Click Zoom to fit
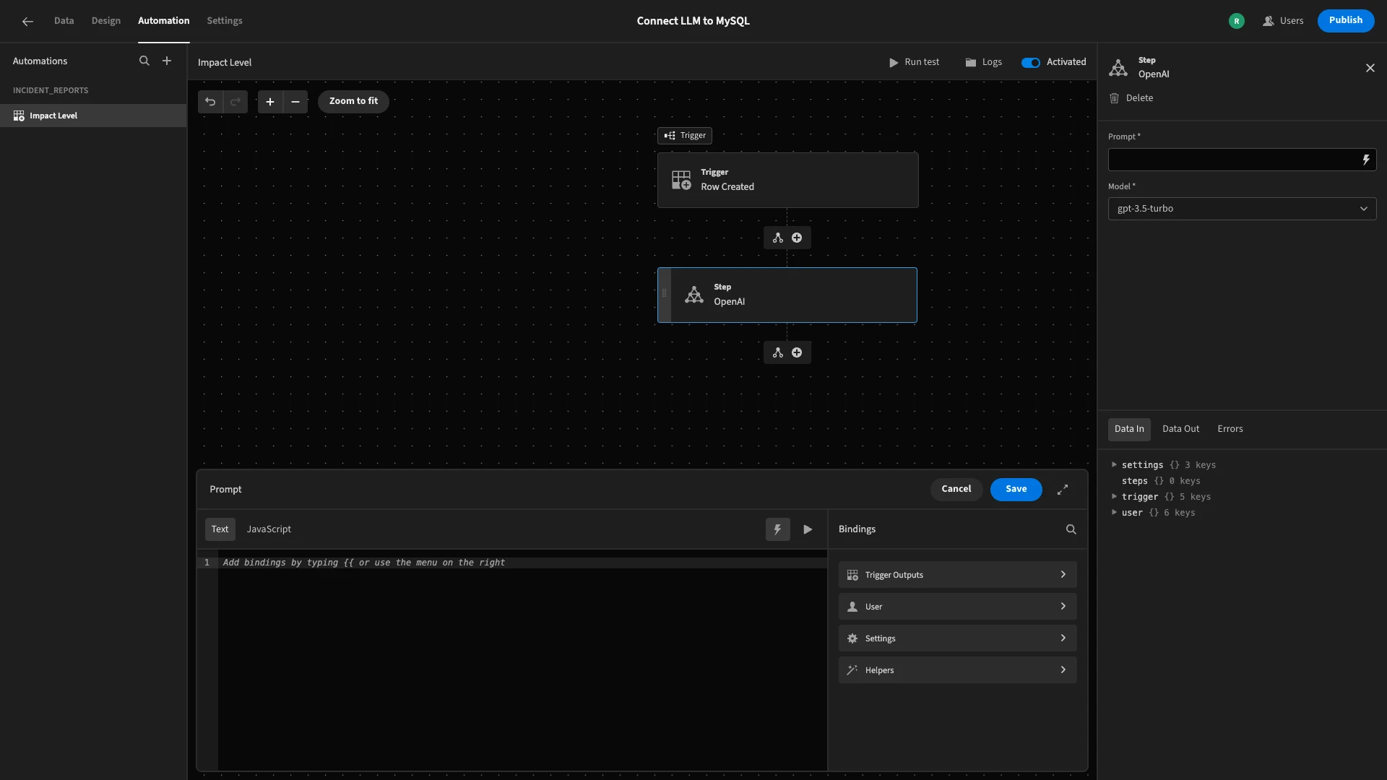 pyautogui.click(x=353, y=102)
